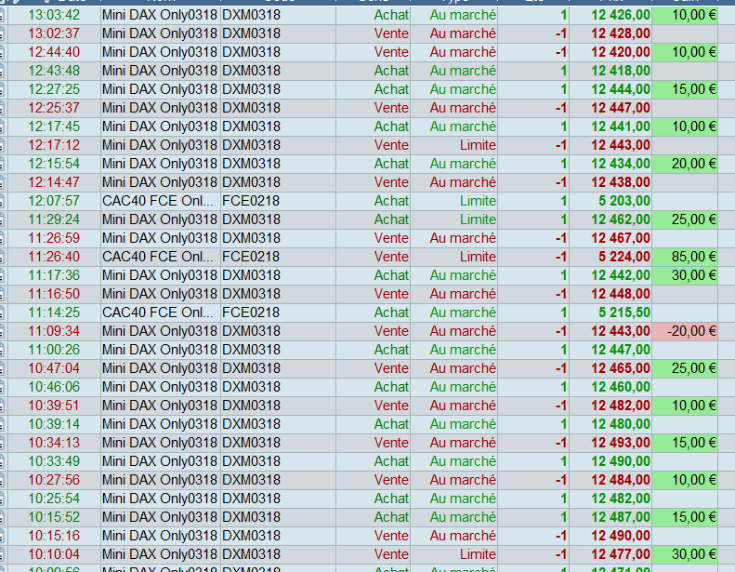Click the 12:07:57 CAC40 row time
This screenshot has height=572, width=735.
pos(54,201)
